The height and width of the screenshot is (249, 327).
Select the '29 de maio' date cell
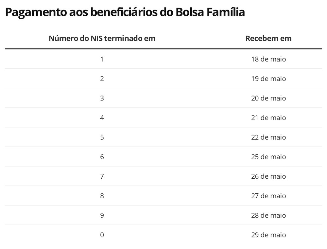point(268,235)
